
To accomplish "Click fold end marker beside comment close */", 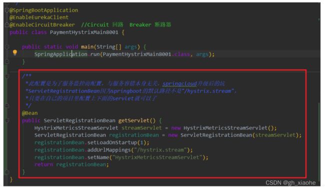I will pyautogui.click(x=6, y=106).
